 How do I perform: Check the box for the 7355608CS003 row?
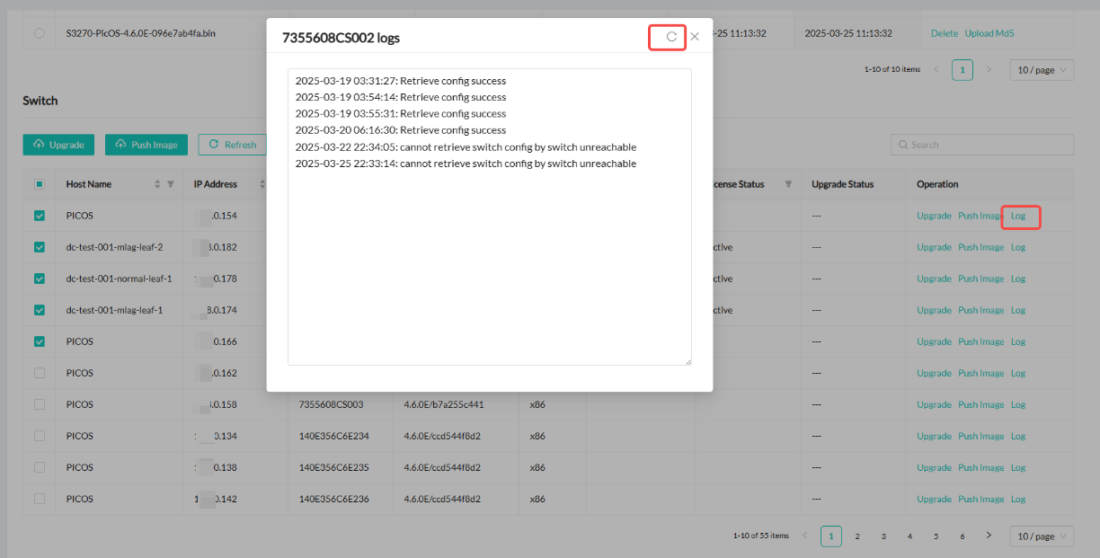[39, 404]
